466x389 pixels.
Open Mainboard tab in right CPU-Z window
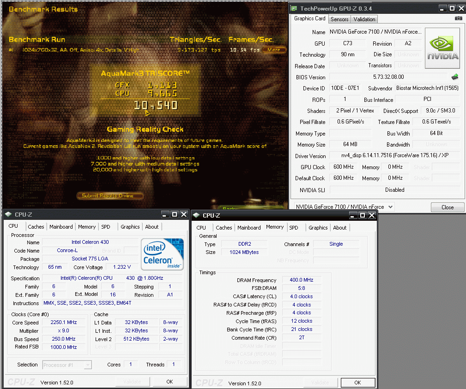249,228
